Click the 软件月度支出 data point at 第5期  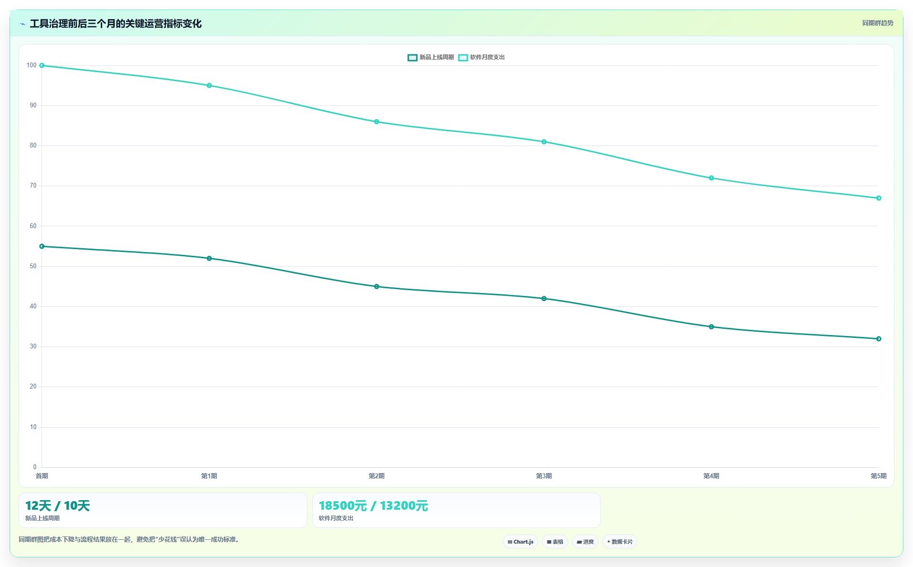click(x=879, y=198)
